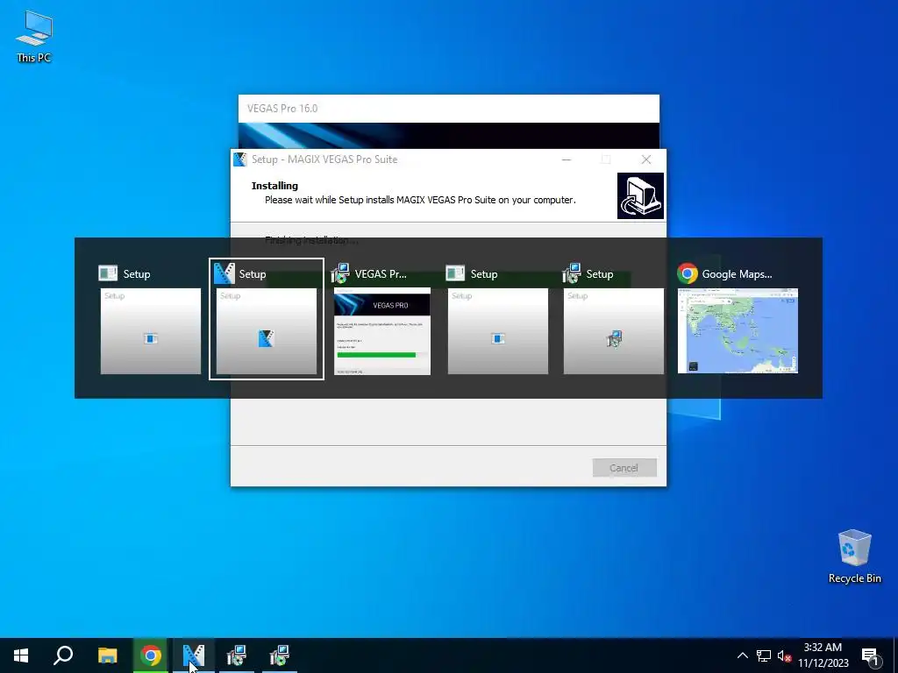898x673 pixels.
Task: Open the notification center icon
Action: tap(869, 655)
